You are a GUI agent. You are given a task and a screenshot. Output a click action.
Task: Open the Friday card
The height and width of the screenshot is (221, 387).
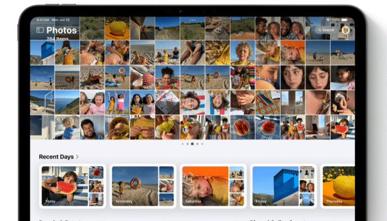[x=283, y=186]
